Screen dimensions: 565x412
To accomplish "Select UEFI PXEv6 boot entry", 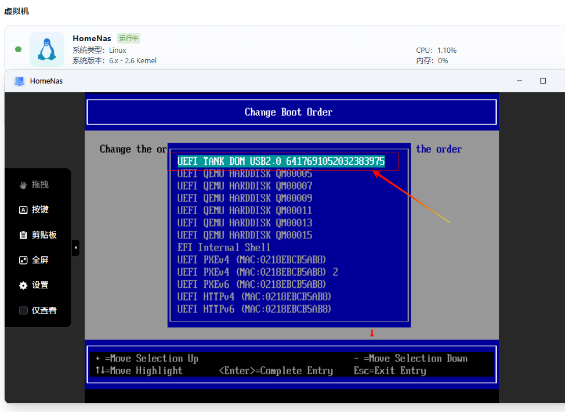I will coord(252,284).
